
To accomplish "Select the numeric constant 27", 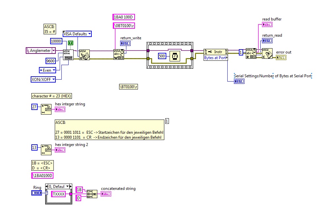I will tap(34, 107).
